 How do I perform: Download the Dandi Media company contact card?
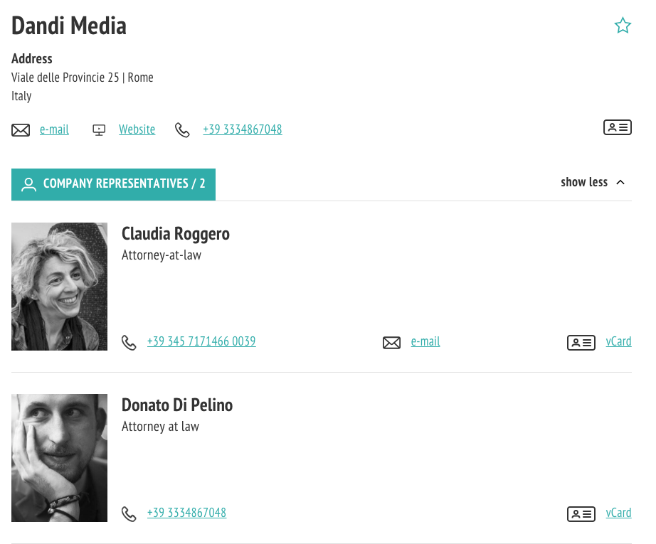tap(617, 128)
